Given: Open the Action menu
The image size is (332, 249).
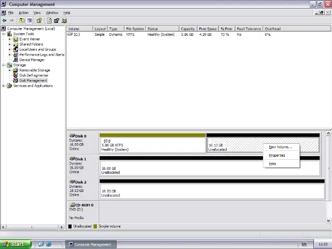Looking at the screenshot, I should [23, 12].
